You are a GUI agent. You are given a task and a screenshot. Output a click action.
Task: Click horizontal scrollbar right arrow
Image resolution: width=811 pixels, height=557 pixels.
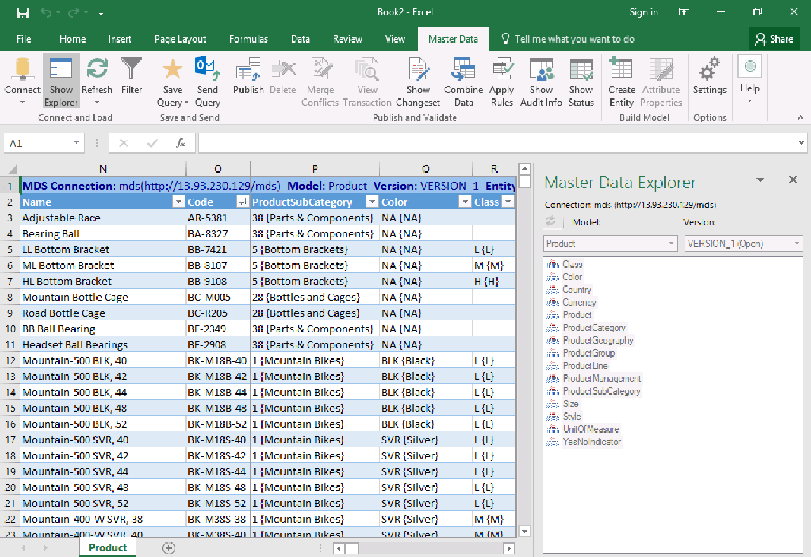(508, 548)
